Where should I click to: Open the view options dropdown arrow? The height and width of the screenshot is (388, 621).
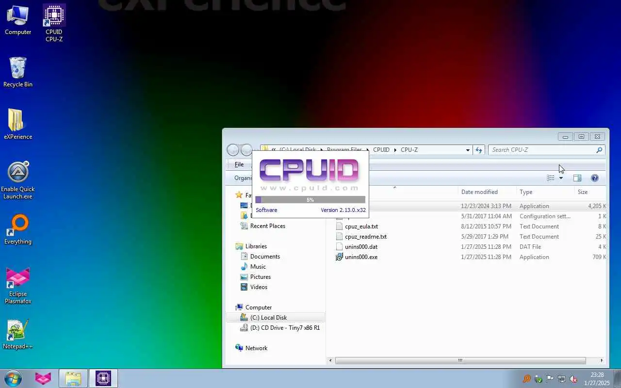pyautogui.click(x=561, y=178)
